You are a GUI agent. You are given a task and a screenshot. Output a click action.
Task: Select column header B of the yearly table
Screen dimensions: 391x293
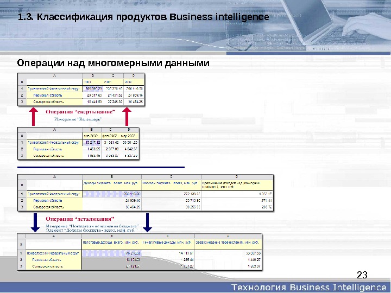point(93,76)
